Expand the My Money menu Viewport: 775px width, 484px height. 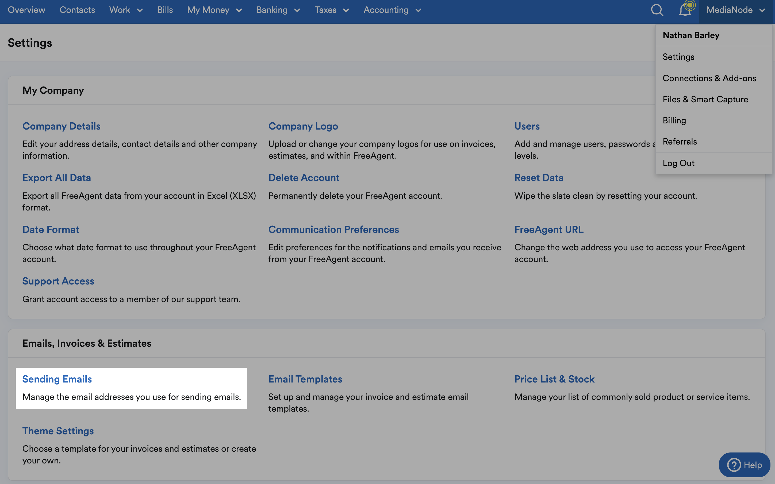(x=214, y=10)
